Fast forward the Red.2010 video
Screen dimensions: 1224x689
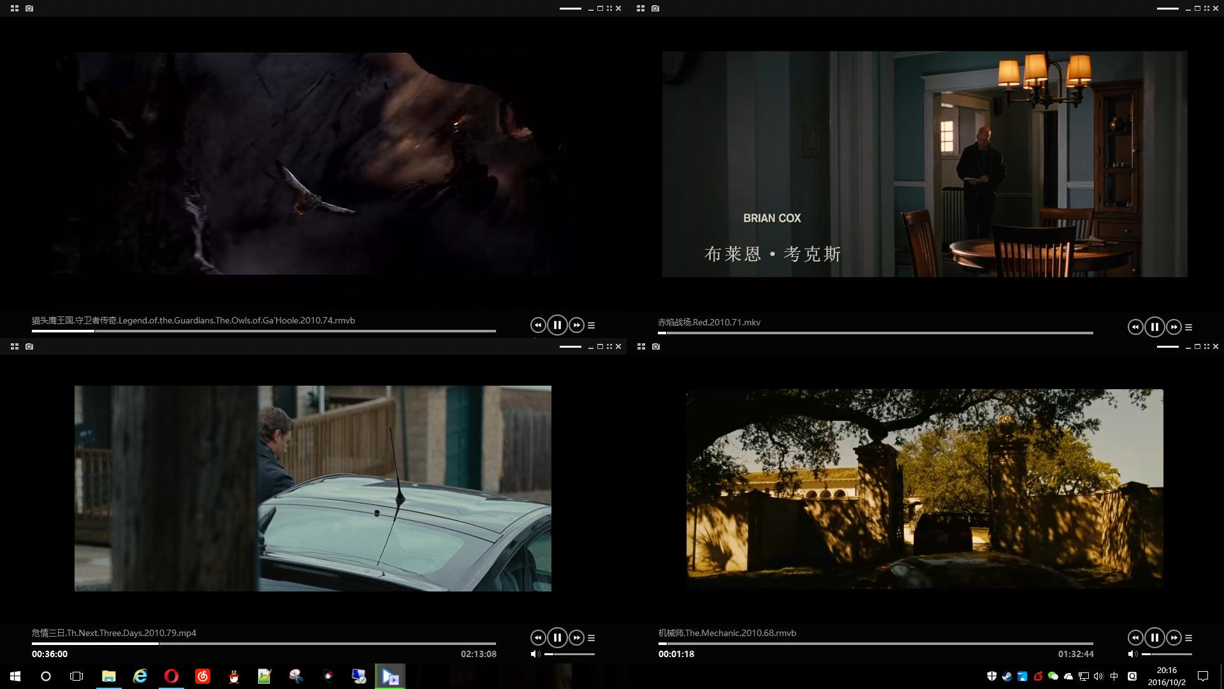[1174, 327]
